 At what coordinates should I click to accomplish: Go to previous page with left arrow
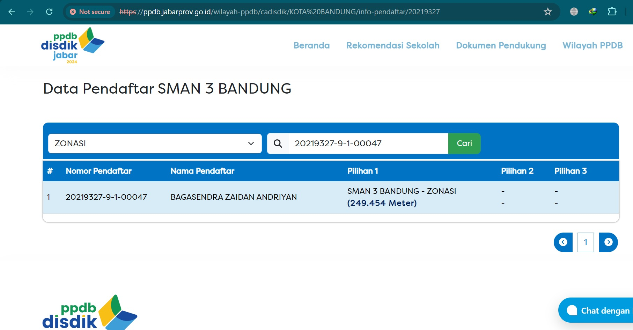tap(563, 242)
